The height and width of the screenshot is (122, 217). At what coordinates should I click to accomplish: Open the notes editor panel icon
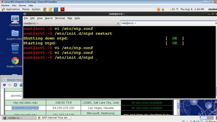51,9
